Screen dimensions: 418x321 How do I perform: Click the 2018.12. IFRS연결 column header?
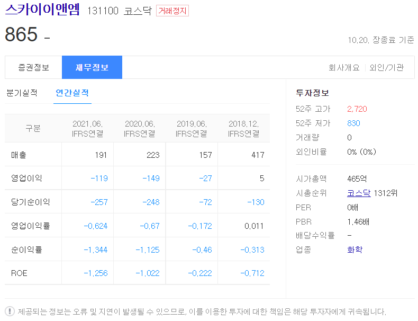click(243, 129)
